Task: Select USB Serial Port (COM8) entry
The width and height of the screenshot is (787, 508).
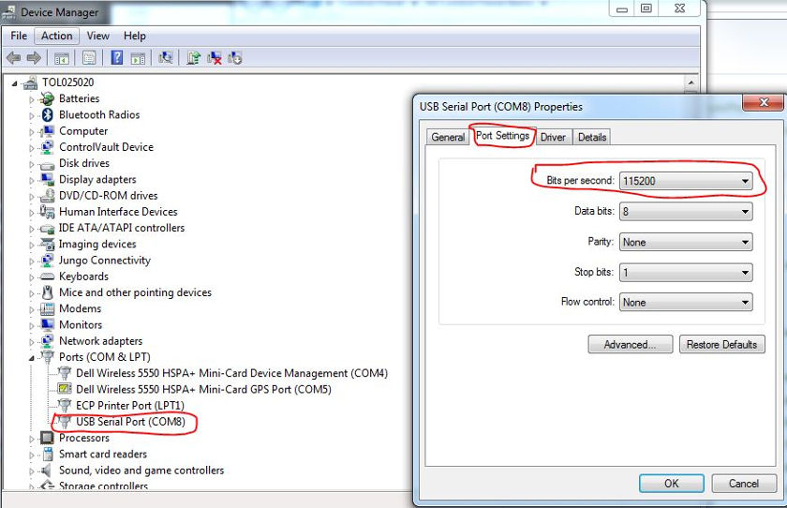Action: [x=130, y=422]
